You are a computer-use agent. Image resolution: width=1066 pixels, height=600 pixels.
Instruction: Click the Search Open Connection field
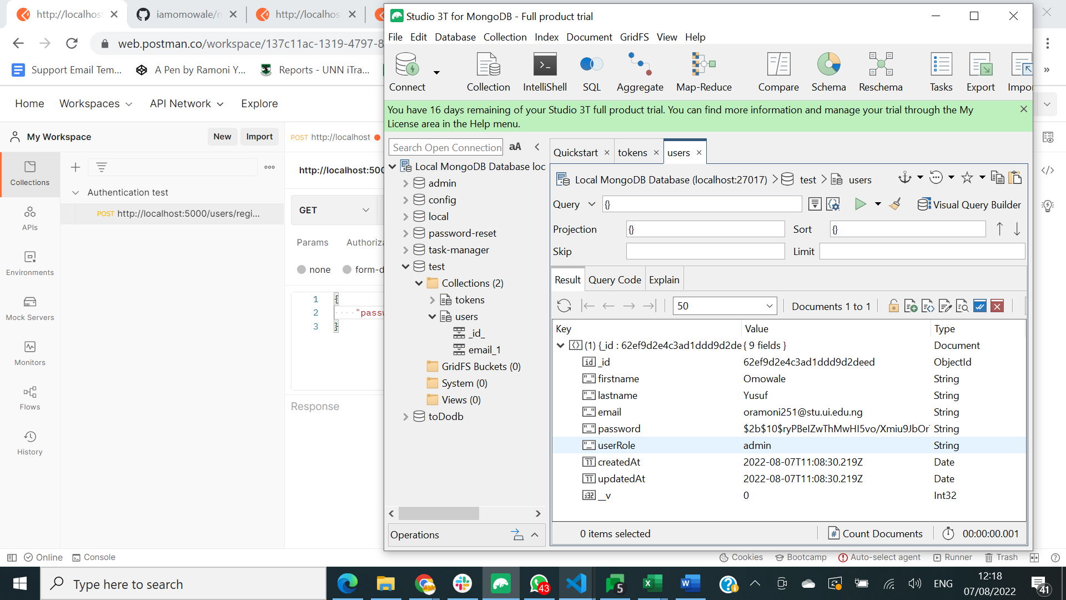coord(446,147)
